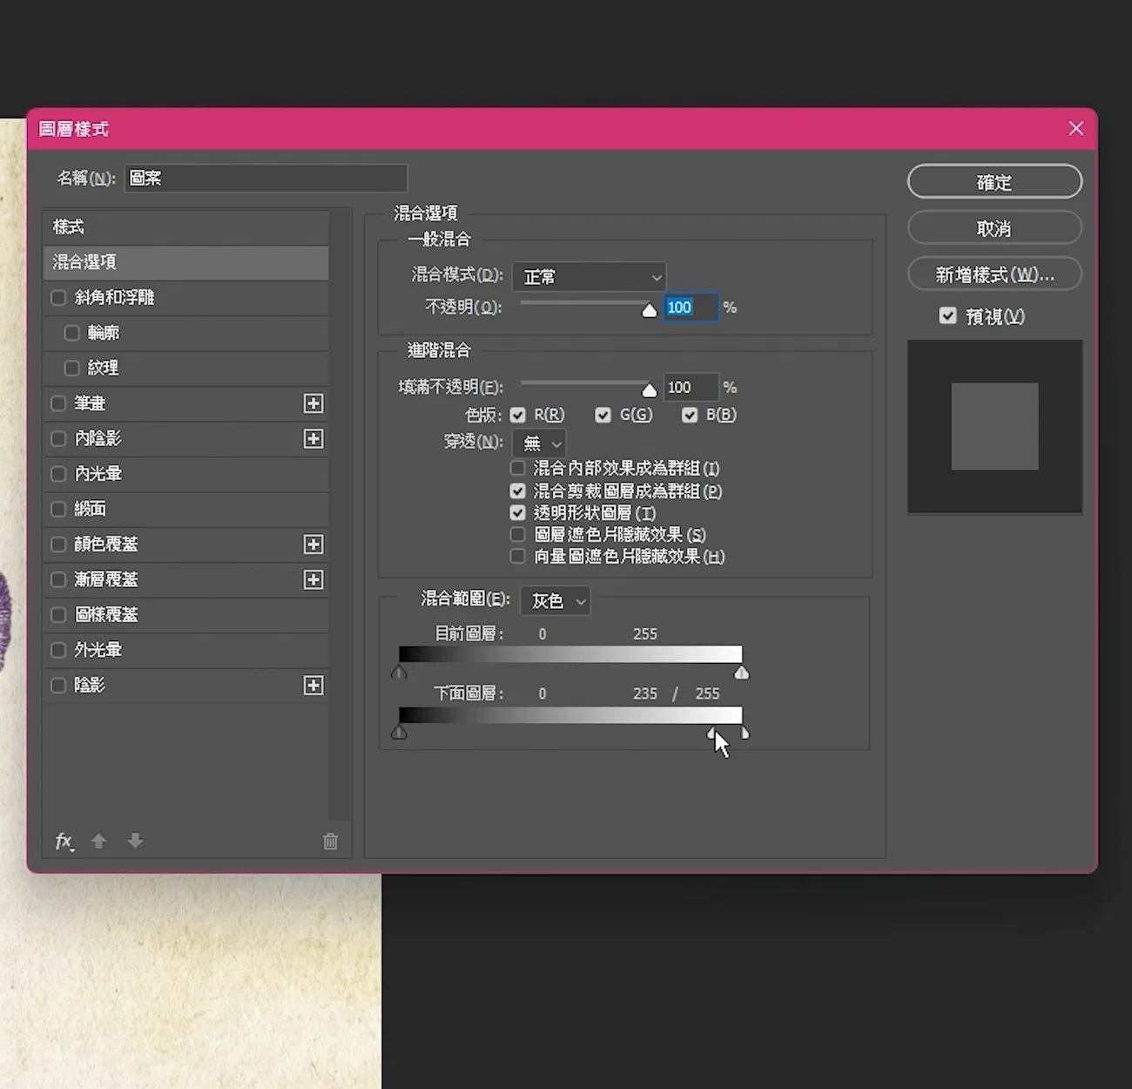Click the 目前圖層 white point slider handle
This screenshot has width=1132, height=1089.
click(742, 672)
